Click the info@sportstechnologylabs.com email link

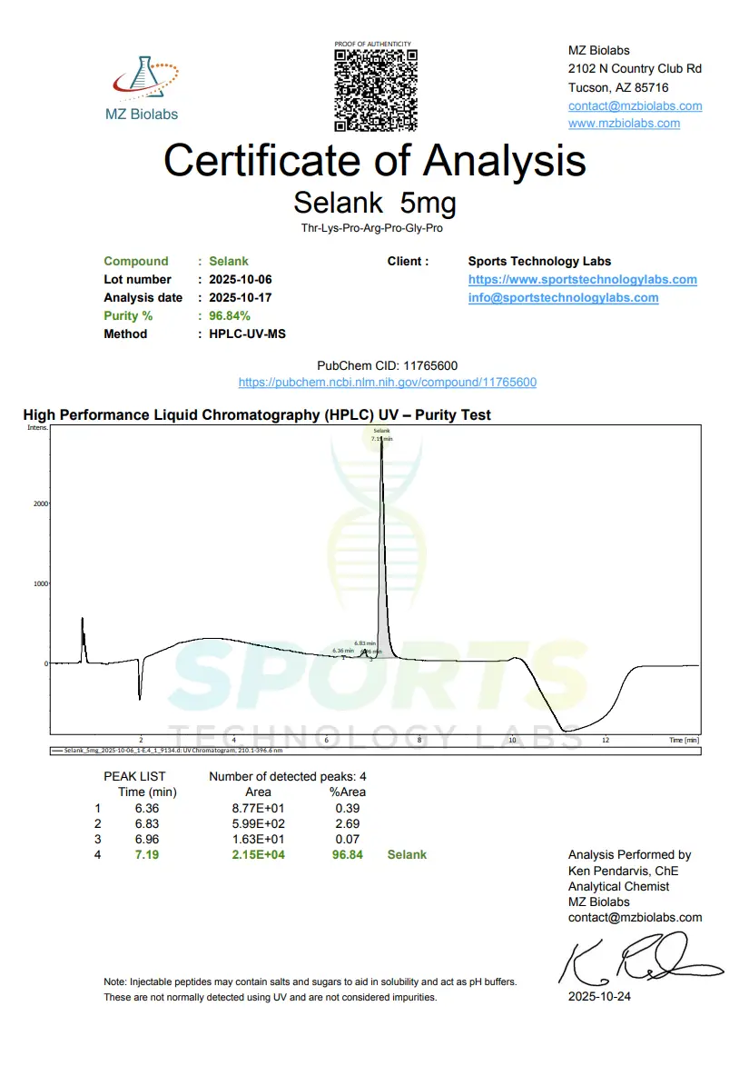[563, 297]
